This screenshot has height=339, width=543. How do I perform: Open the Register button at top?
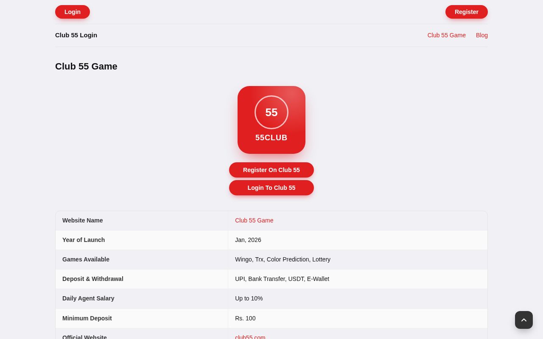click(467, 12)
